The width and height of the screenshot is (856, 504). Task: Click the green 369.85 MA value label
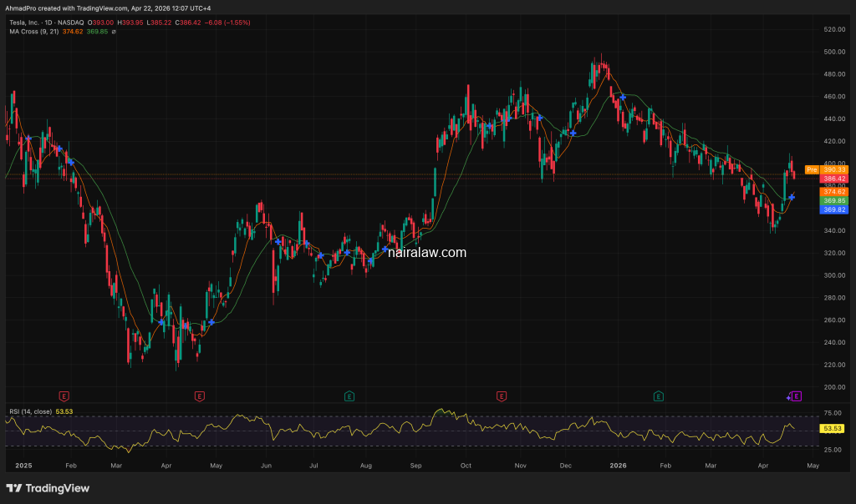point(834,200)
